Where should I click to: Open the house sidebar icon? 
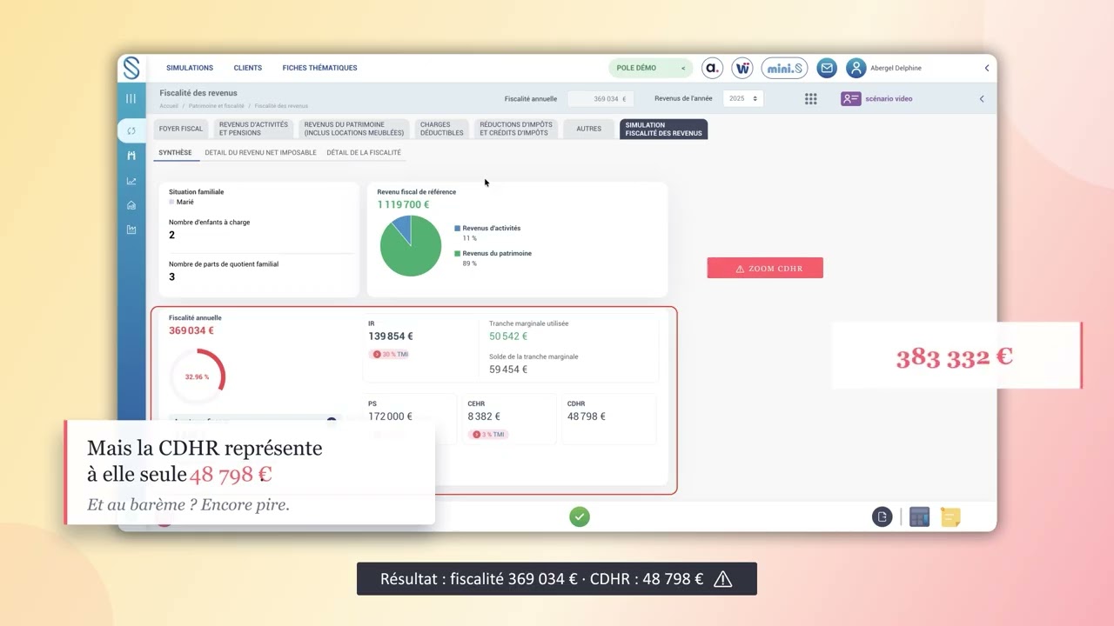(x=131, y=205)
